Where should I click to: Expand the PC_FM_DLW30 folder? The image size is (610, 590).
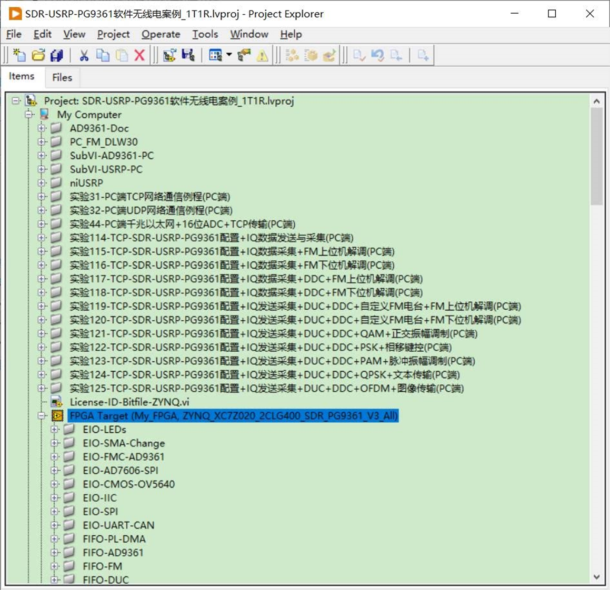[x=42, y=142]
